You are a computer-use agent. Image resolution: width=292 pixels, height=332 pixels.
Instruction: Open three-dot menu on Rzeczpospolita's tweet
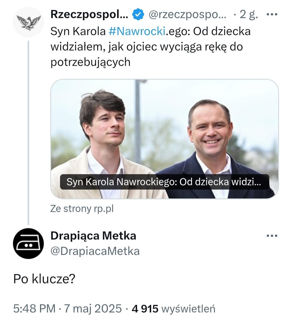click(x=272, y=15)
